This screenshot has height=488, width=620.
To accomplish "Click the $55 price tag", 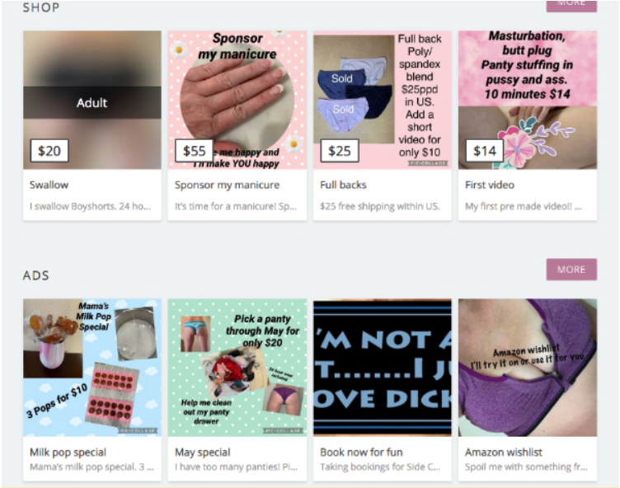I will [194, 151].
